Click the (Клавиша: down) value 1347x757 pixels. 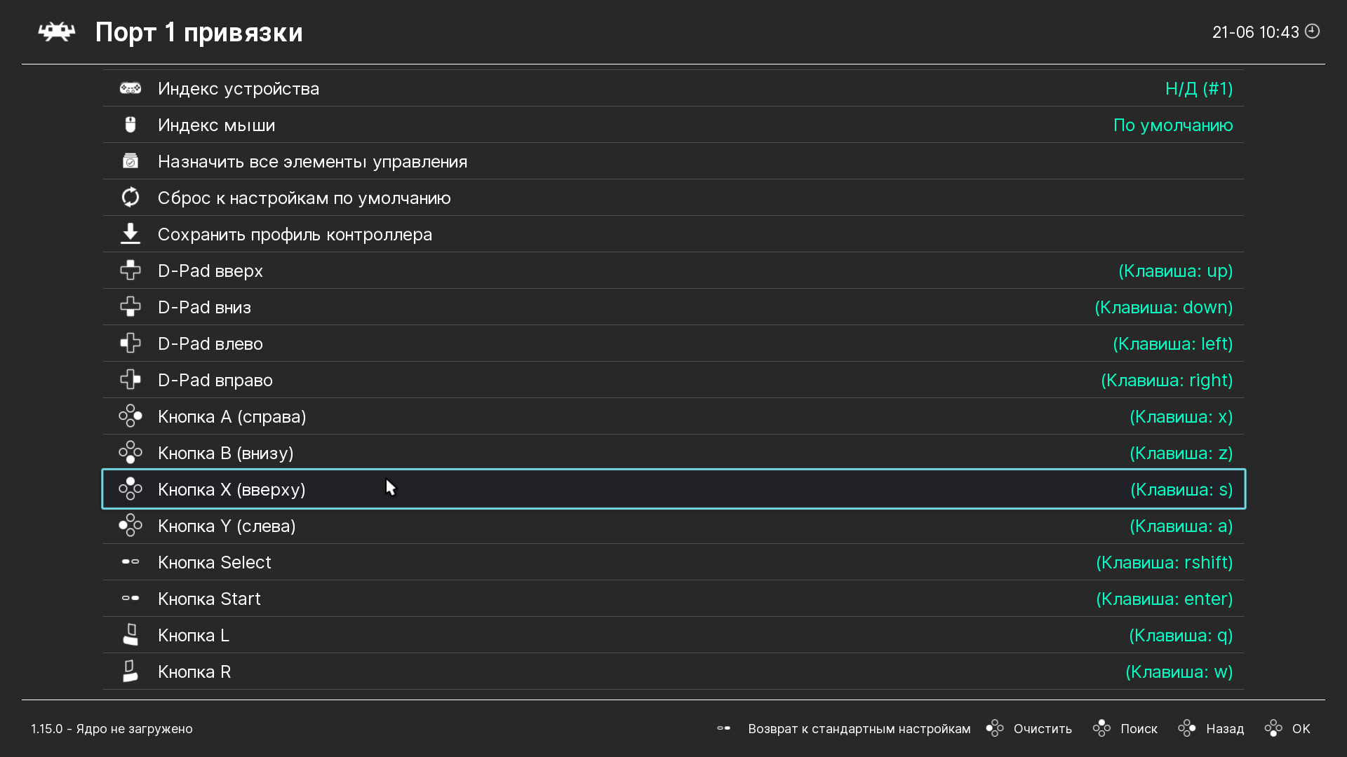(1164, 307)
